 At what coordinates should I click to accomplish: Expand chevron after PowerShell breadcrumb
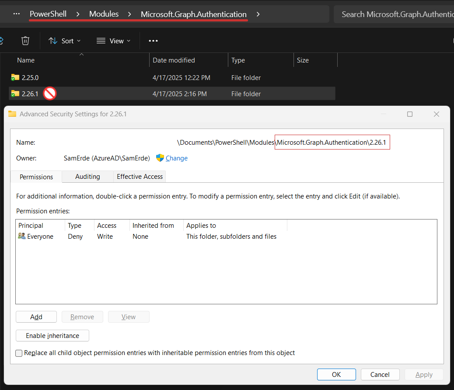pos(78,14)
